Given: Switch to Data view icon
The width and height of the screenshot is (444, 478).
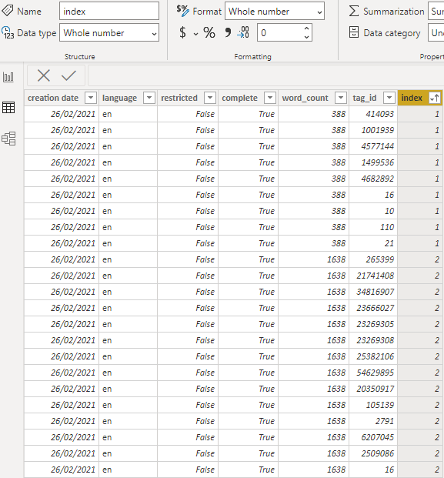Looking at the screenshot, I should [8, 108].
